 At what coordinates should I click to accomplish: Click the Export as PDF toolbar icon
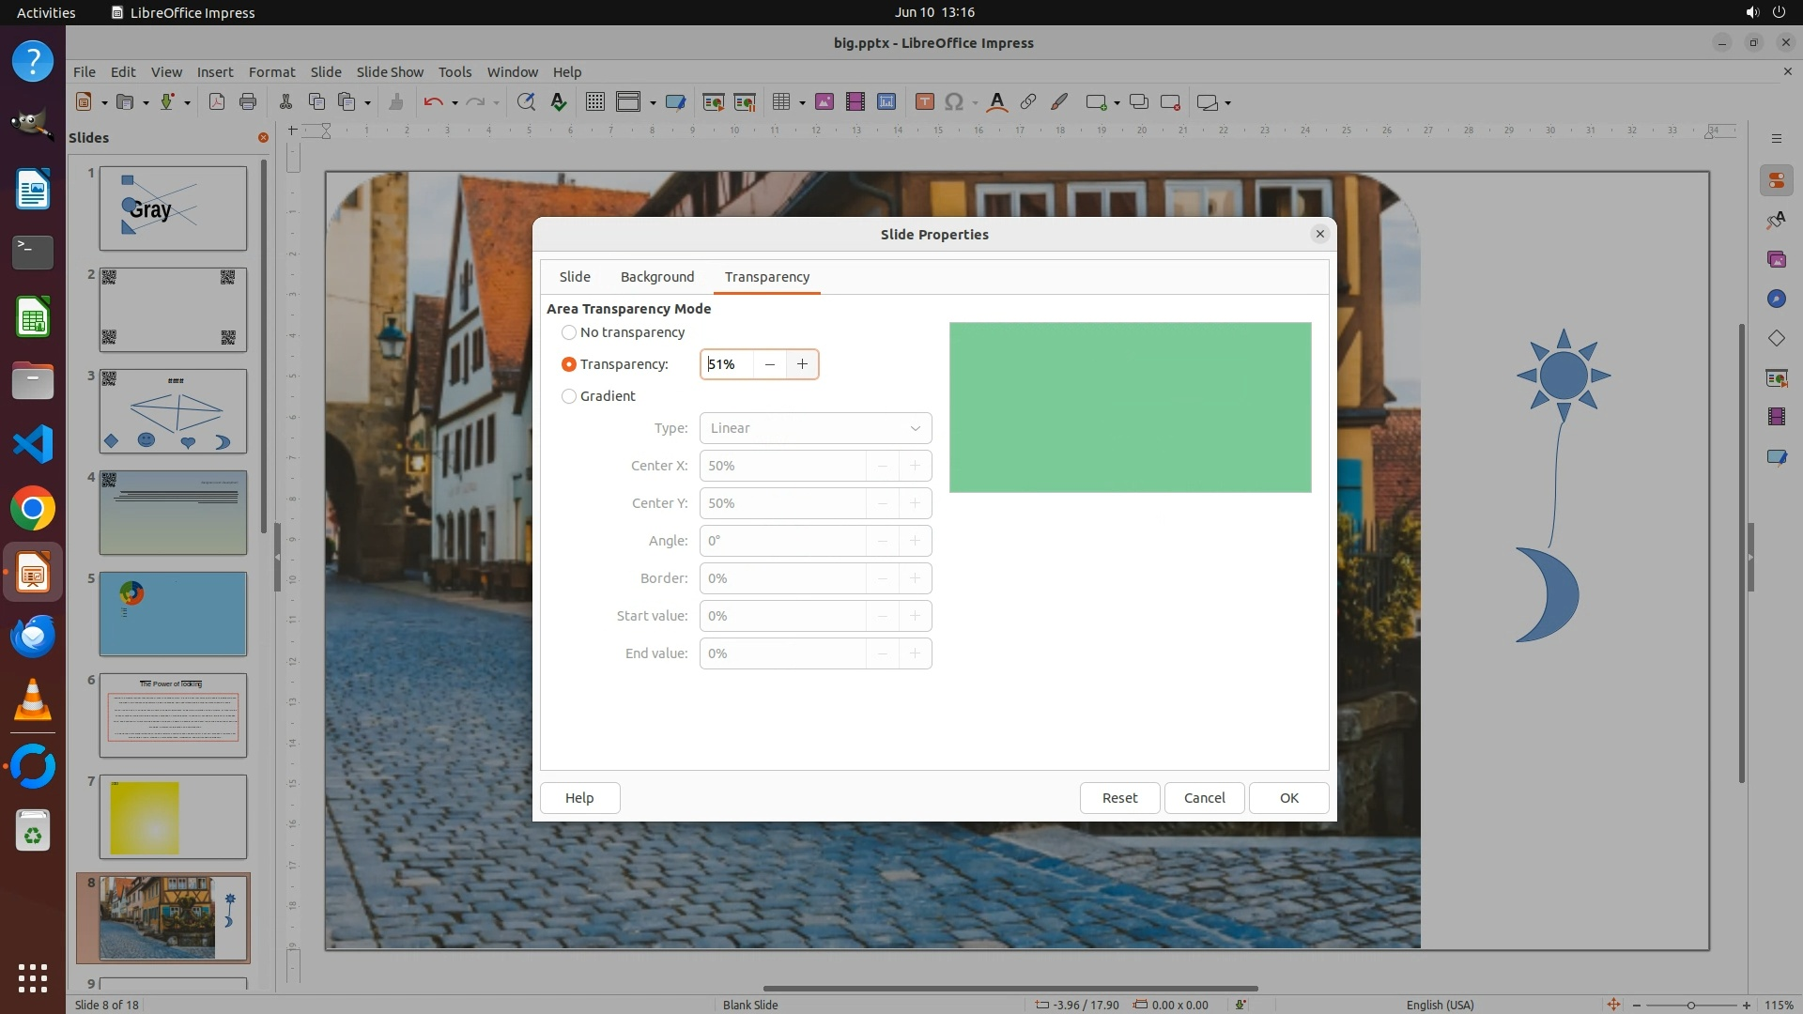click(217, 102)
